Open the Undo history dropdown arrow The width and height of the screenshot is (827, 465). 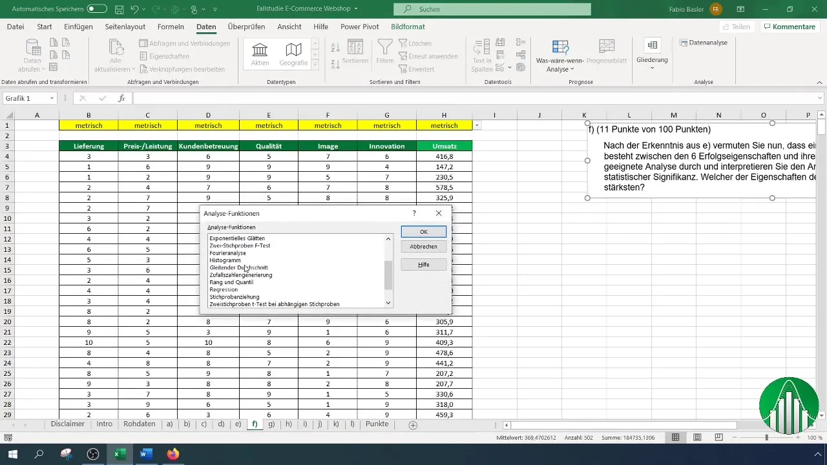pos(145,10)
